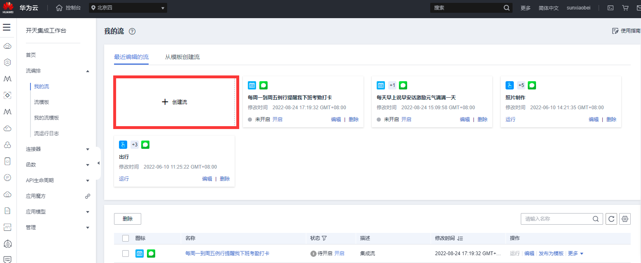The width and height of the screenshot is (641, 263).
Task: Expand the 应用模型 section
Action: 87,212
